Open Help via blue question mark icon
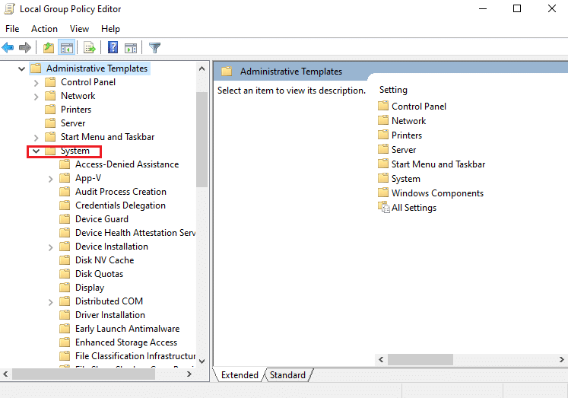This screenshot has width=568, height=398. [x=113, y=47]
